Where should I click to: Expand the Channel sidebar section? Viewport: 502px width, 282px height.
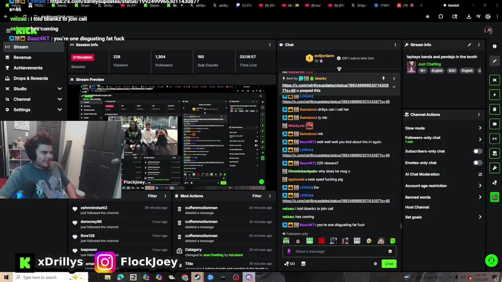(60, 99)
